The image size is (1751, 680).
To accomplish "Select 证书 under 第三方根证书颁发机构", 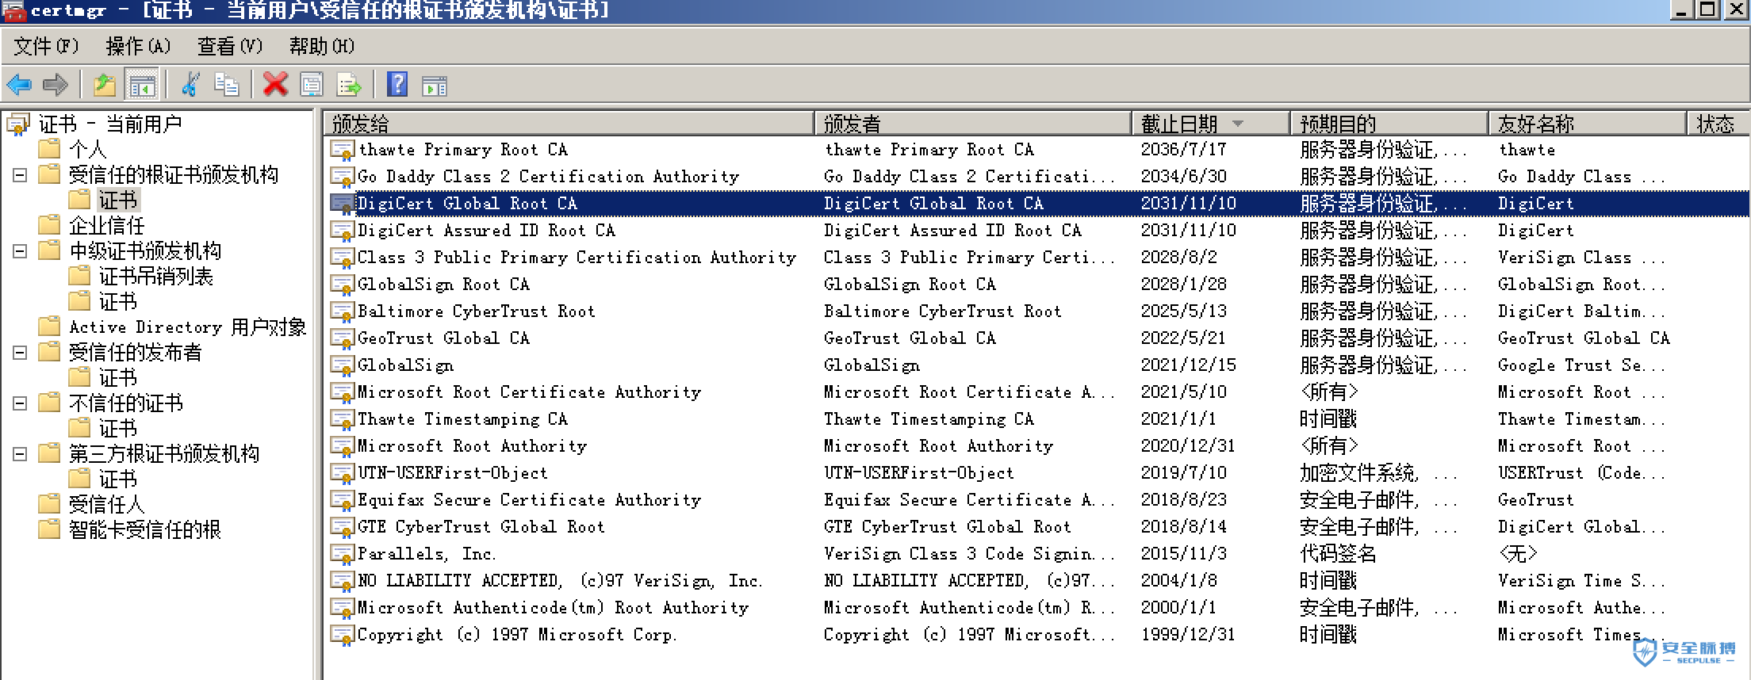I will (x=117, y=479).
